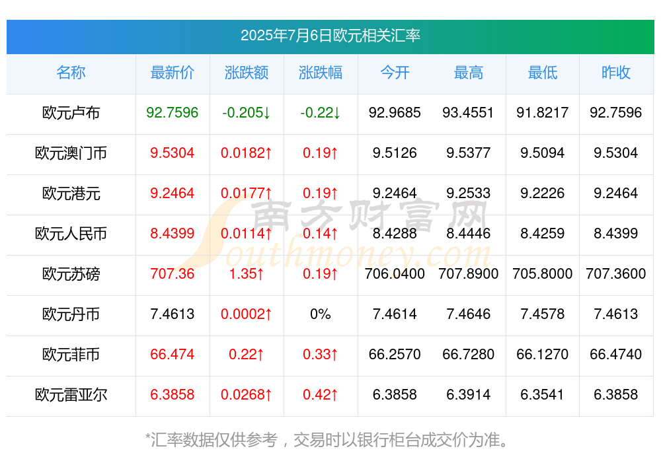
Task: Click the green latest price "92.7596"
Action: (173, 112)
